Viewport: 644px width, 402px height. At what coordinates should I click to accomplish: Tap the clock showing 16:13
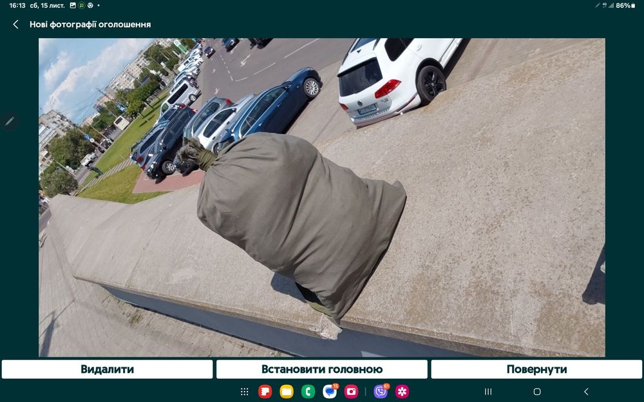[17, 5]
